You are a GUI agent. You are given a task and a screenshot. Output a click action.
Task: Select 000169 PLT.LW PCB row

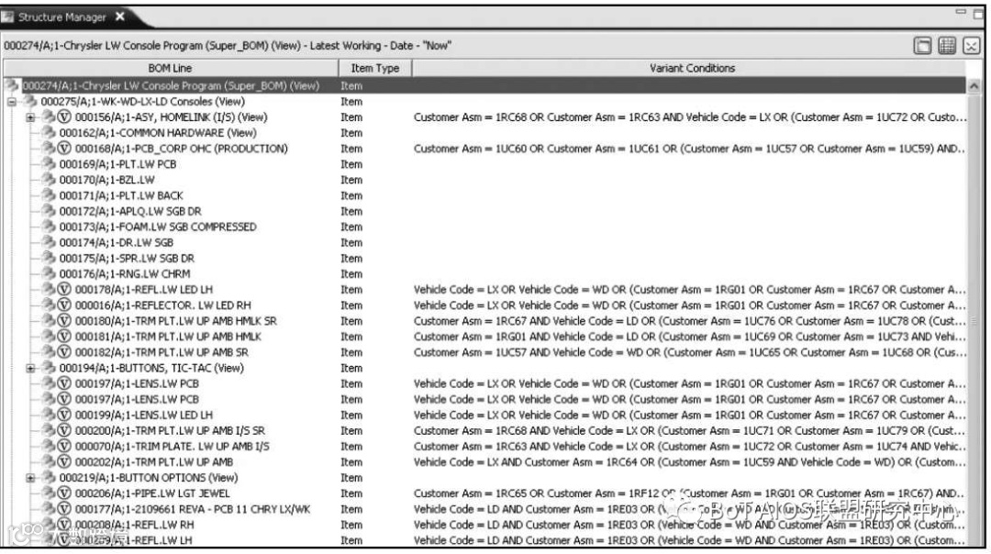pos(117,164)
